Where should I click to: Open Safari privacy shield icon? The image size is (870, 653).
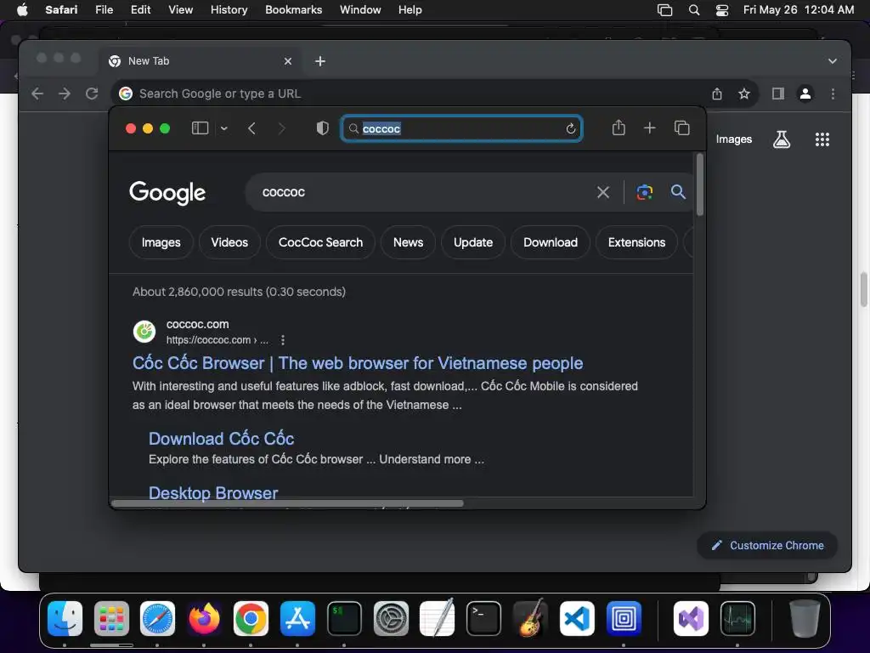322,129
